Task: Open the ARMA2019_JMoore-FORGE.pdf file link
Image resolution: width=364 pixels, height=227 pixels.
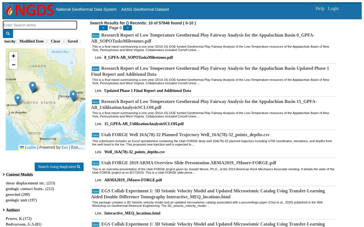Action: [x=133, y=180]
